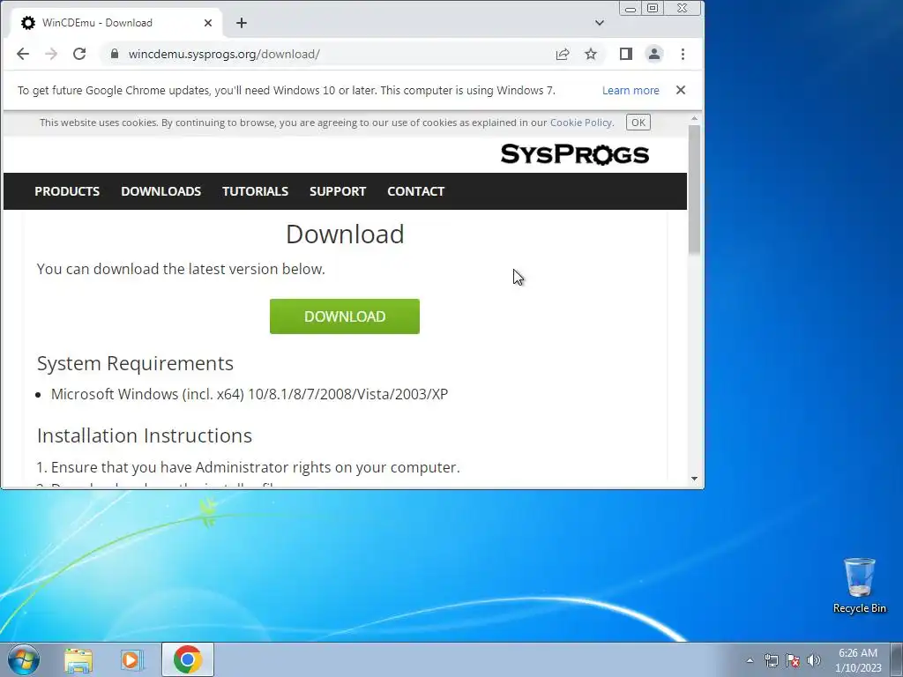The image size is (903, 677).
Task: Launch Windows Media Player from taskbar
Action: point(131,660)
